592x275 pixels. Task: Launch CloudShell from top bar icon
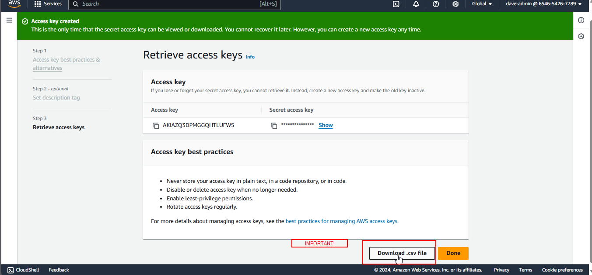pyautogui.click(x=396, y=4)
